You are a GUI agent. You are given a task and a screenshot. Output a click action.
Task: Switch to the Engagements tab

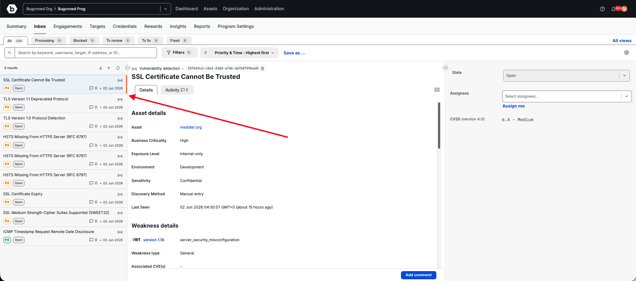pos(68,27)
